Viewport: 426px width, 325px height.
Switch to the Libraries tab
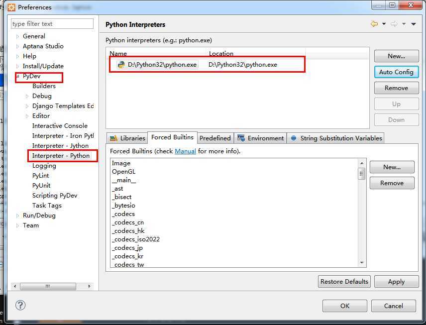[127, 138]
